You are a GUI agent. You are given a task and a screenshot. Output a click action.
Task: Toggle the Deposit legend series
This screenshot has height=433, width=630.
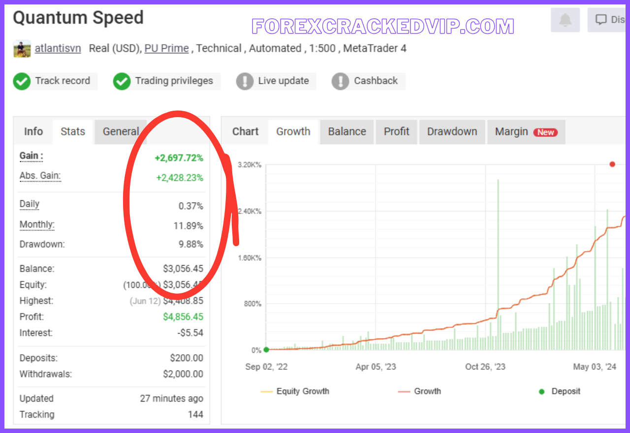click(x=560, y=391)
